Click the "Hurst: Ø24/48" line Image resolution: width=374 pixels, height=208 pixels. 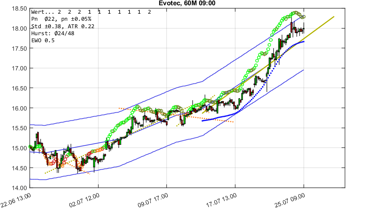[53, 33]
